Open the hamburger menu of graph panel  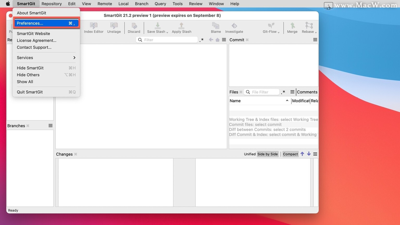pyautogui.click(x=224, y=40)
